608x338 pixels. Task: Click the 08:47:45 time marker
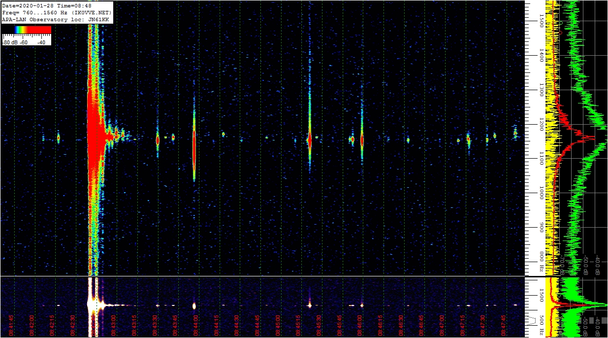point(503,325)
